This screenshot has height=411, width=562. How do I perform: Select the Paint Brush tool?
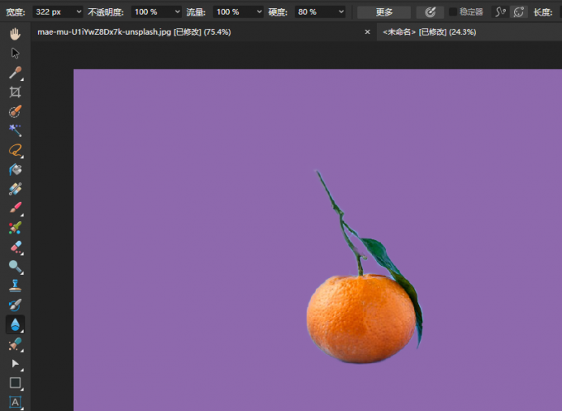15,208
